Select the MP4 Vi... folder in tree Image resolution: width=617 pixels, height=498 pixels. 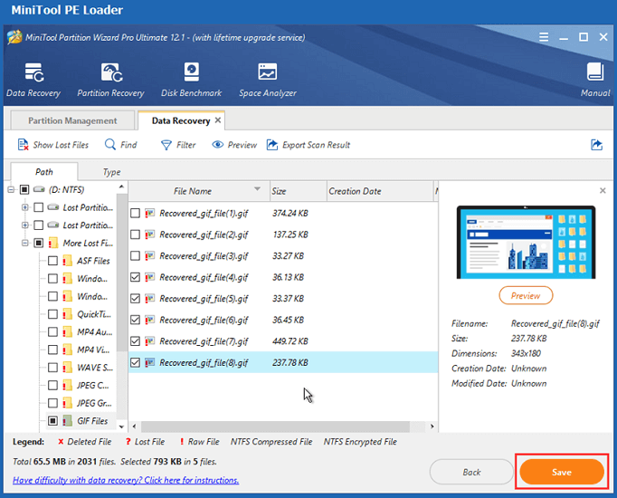click(94, 350)
